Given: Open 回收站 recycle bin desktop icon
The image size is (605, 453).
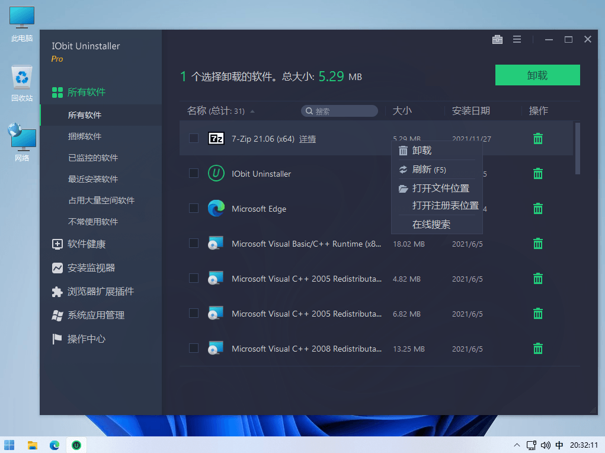Looking at the screenshot, I should pos(22,84).
